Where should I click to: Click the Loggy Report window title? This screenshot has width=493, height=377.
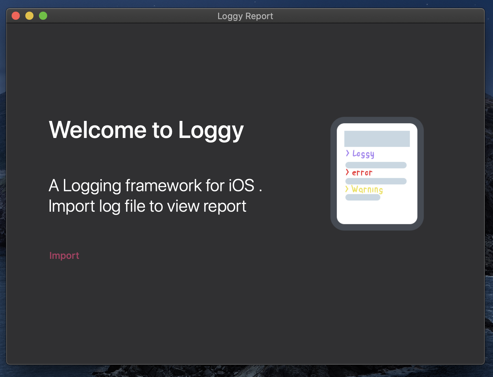(245, 16)
